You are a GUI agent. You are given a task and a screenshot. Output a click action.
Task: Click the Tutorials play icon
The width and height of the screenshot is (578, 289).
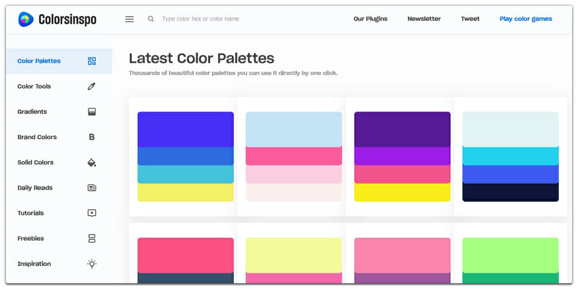point(92,213)
